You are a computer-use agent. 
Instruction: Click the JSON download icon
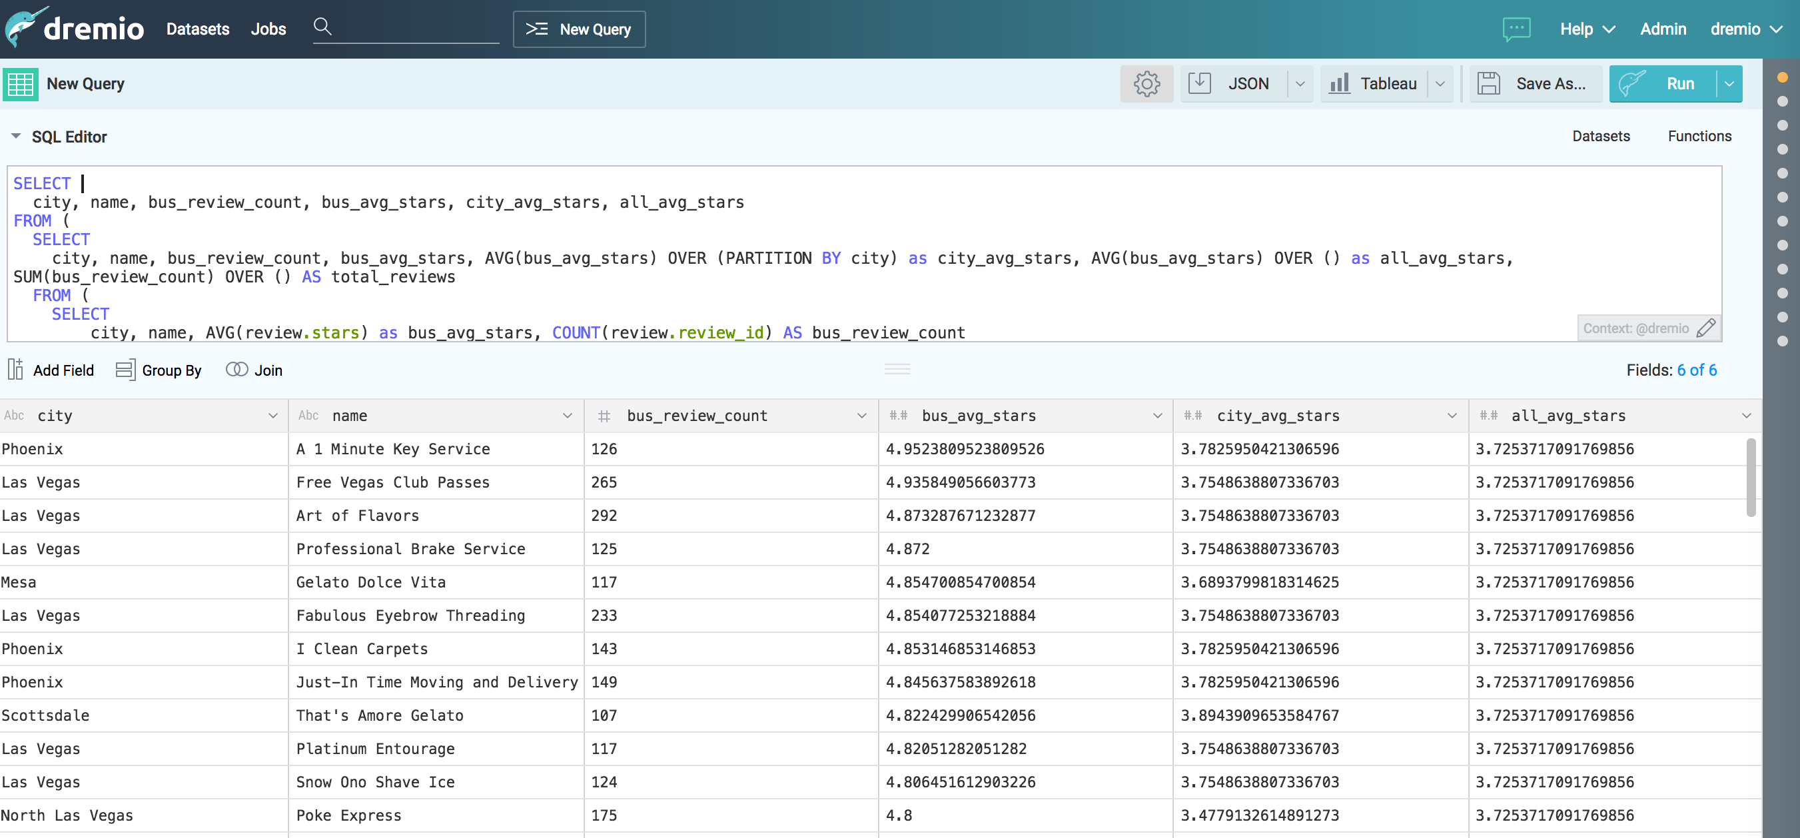(x=1199, y=83)
